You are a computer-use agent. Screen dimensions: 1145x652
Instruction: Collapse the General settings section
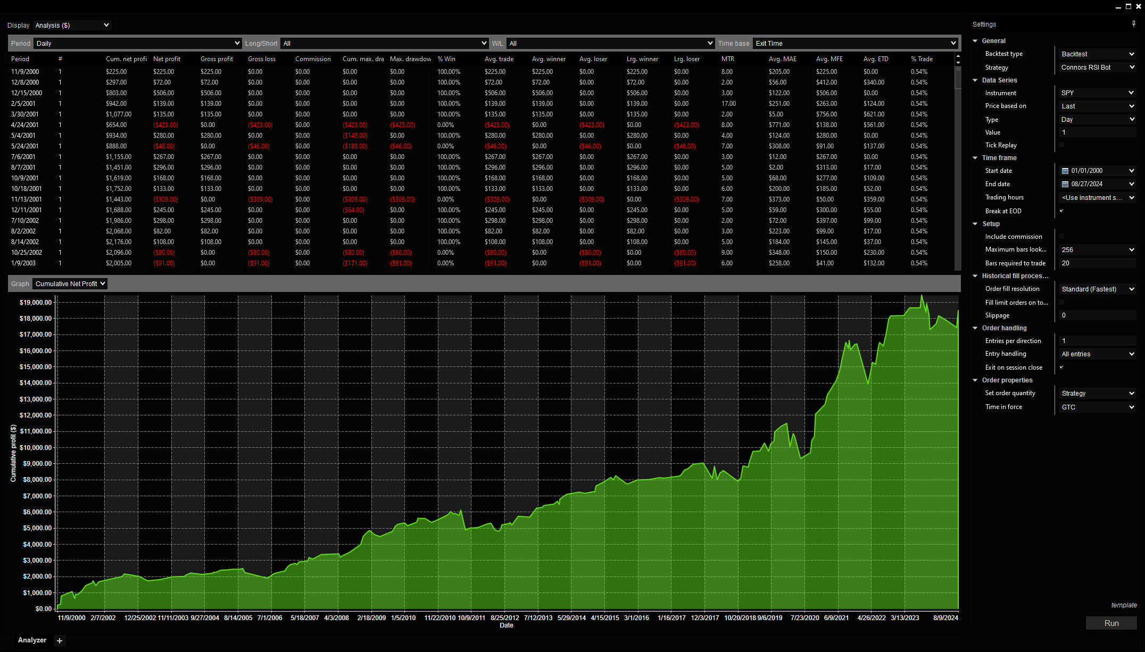click(975, 41)
